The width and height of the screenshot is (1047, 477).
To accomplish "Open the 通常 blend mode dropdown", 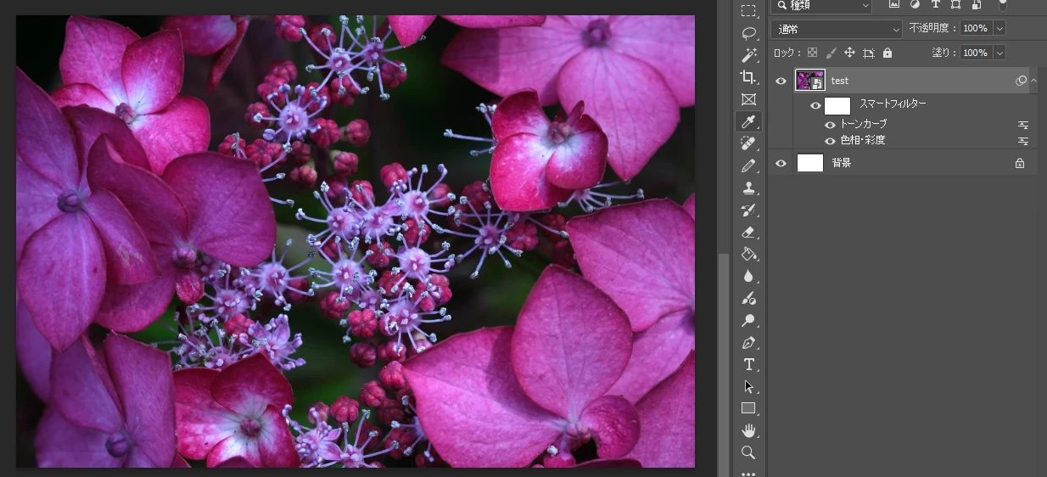I will 837,29.
